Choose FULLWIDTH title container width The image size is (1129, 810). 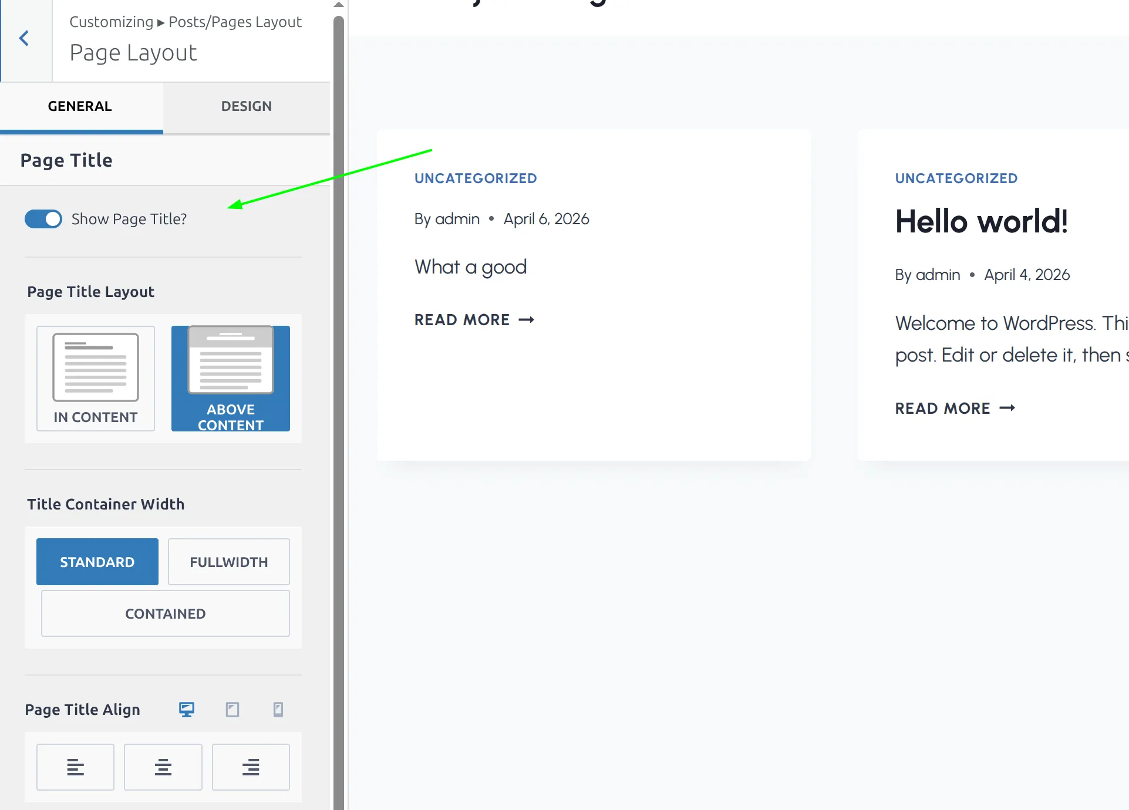tap(228, 561)
